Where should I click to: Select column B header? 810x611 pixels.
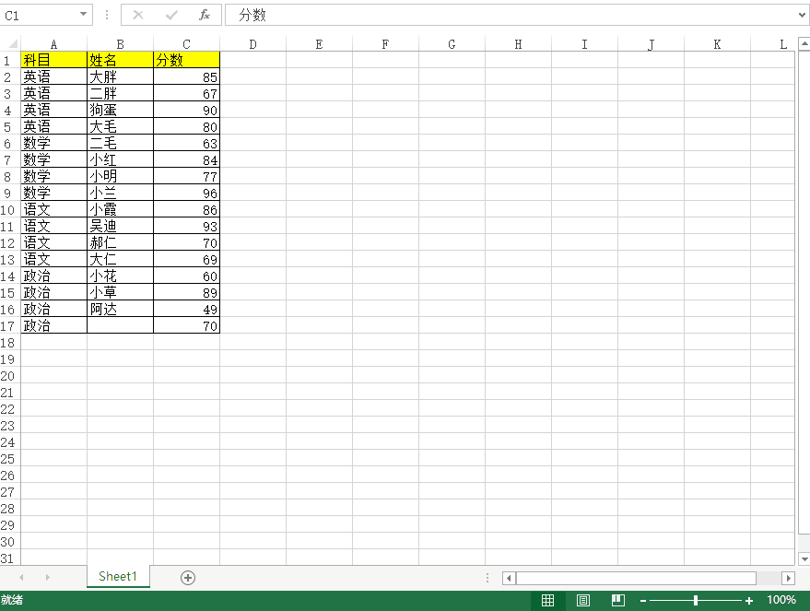(120, 44)
